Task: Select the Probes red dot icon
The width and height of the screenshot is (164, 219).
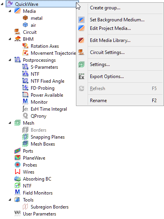Action: (18, 165)
